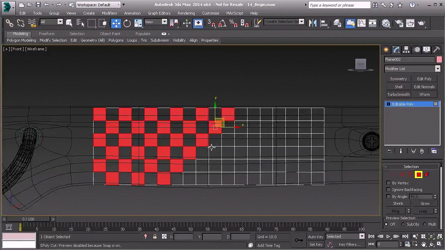The image size is (445, 250).
Task: Toggle Percent Snap
Action: 233,23
